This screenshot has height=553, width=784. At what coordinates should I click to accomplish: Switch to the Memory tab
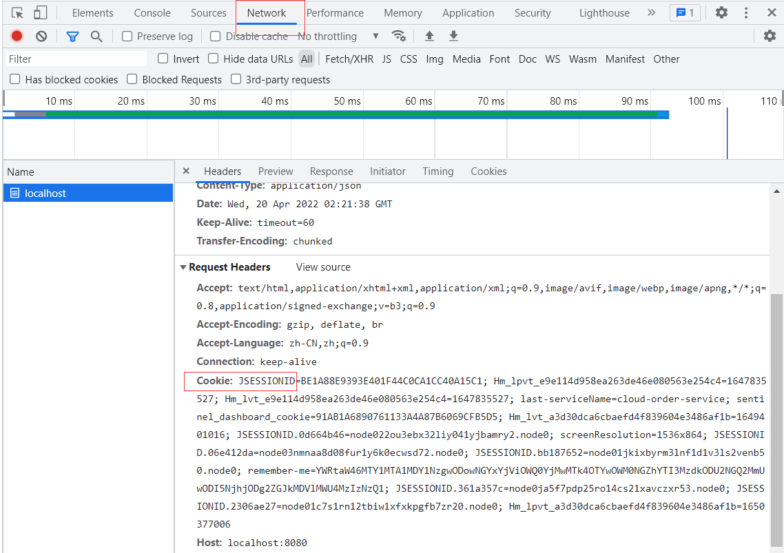pyautogui.click(x=403, y=13)
